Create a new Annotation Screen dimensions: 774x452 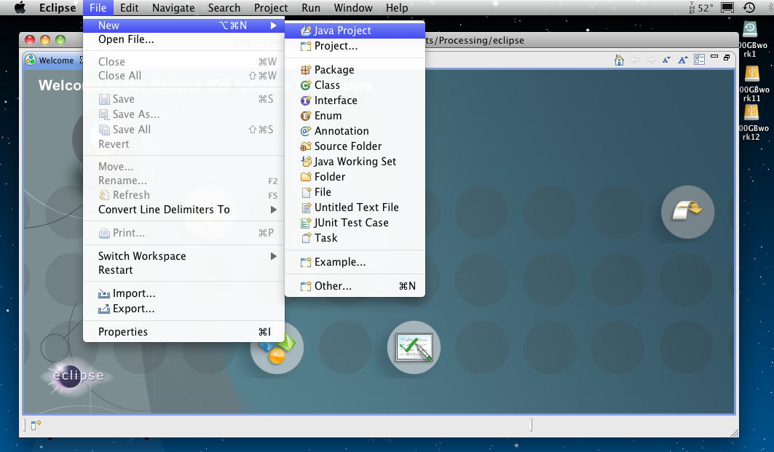coord(355,131)
